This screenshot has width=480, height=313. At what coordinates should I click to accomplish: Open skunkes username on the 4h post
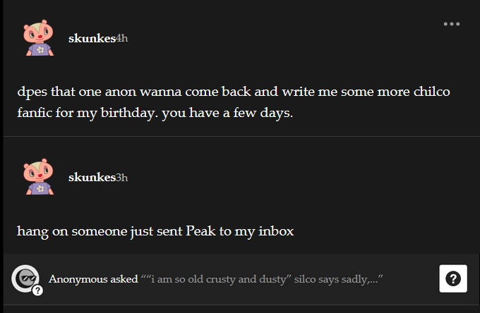click(92, 38)
